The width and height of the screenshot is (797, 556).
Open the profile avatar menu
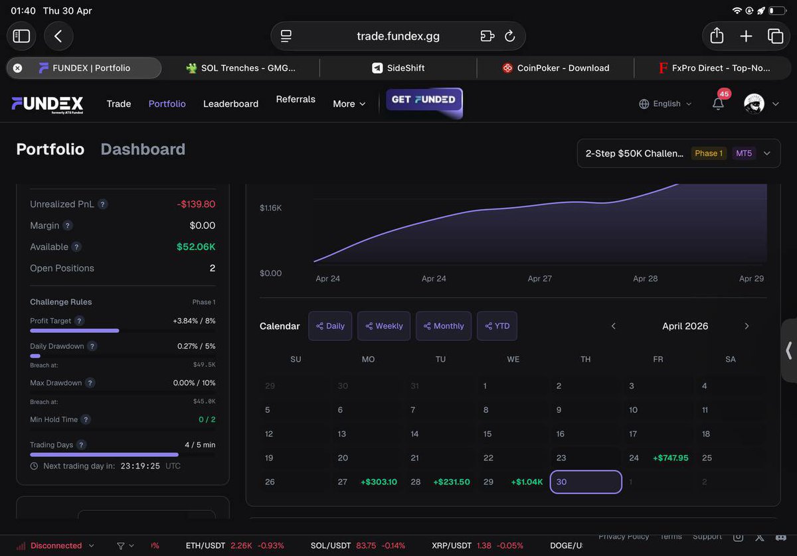[x=754, y=104]
